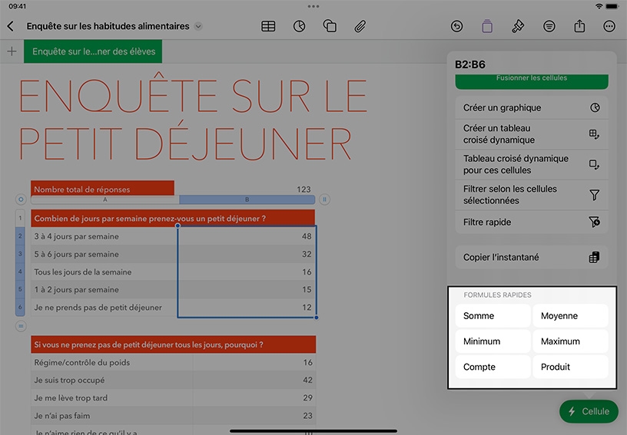This screenshot has height=435, width=627.
Task: Insert a shape from the toolbar
Action: click(x=330, y=26)
